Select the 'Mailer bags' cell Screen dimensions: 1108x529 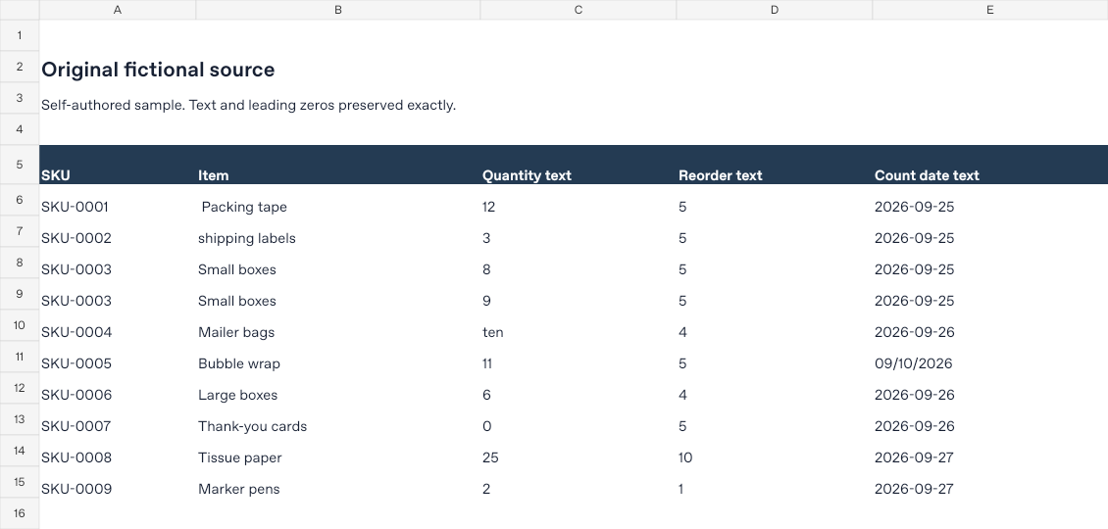[337, 325]
